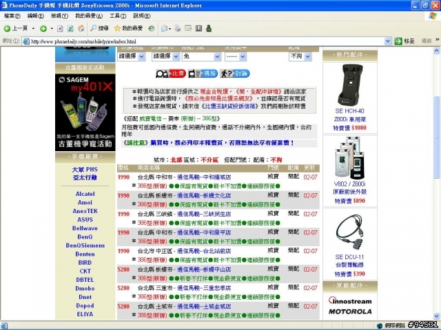Open Back button history dropdown arrow
This screenshot has width=441, height=330.
click(x=33, y=28)
